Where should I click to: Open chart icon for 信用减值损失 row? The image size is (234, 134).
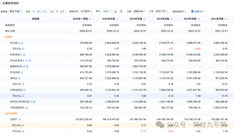(26, 107)
